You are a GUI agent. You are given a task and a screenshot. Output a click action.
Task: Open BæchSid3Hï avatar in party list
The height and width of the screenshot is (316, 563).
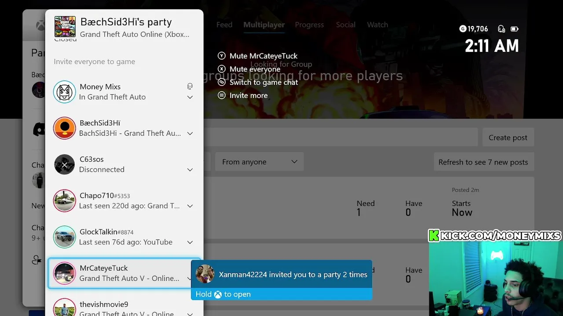pyautogui.click(x=64, y=128)
